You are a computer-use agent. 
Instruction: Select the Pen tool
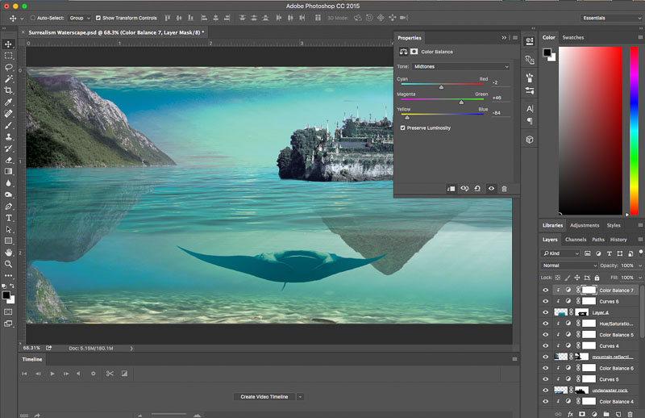pyautogui.click(x=8, y=207)
